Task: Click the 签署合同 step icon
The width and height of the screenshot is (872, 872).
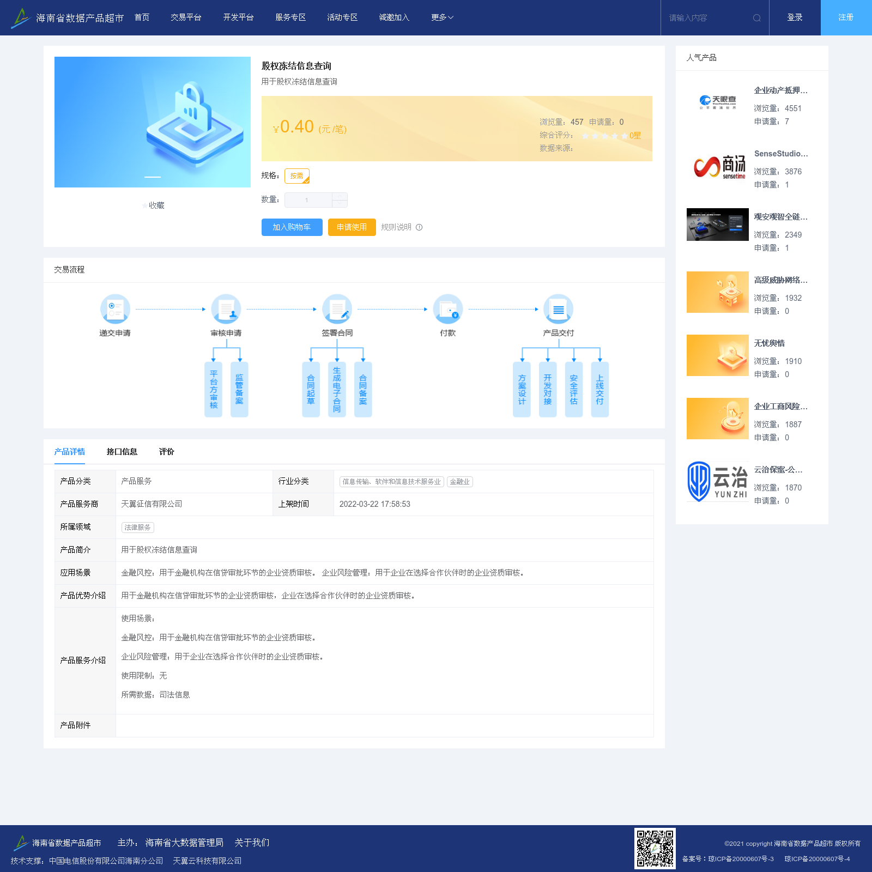Action: click(x=337, y=309)
